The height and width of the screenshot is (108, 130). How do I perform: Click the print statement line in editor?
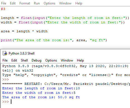[x=54, y=40]
